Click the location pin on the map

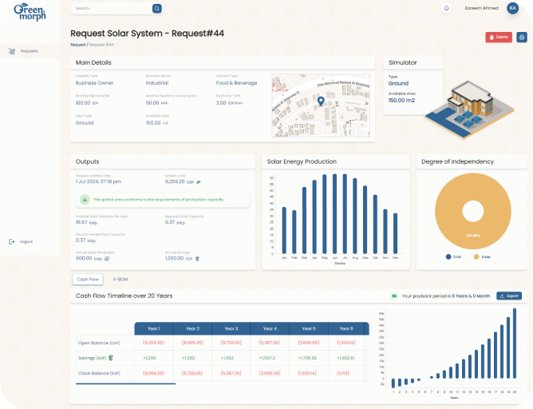tap(321, 101)
